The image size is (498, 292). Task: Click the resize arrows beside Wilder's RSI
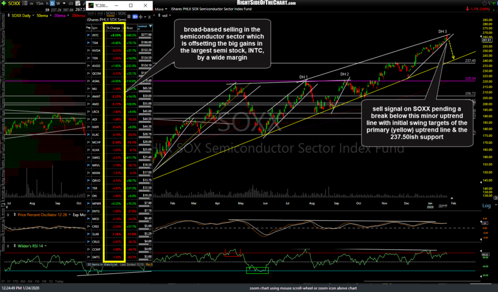point(15,246)
